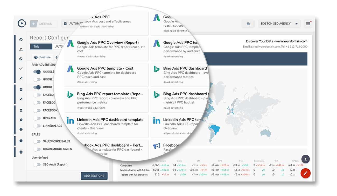Viewport: 337px width, 196px height.
Task: Click the circular app logo
Action: [x=22, y=24]
